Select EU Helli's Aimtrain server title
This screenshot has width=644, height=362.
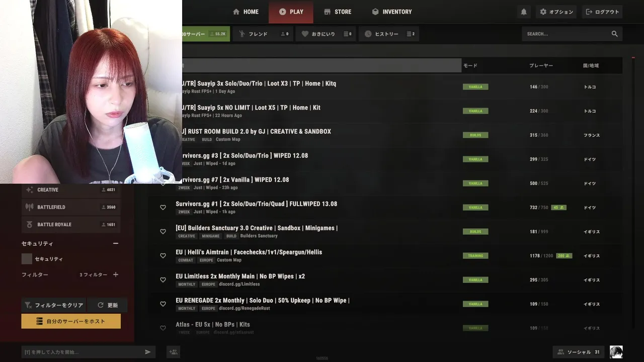point(249,252)
